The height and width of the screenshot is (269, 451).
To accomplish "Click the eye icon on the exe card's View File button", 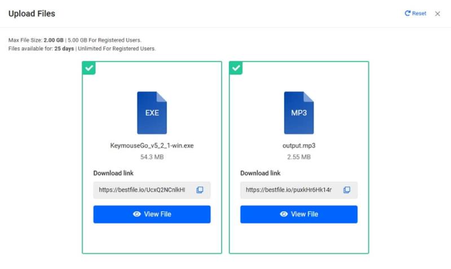I will (x=137, y=214).
